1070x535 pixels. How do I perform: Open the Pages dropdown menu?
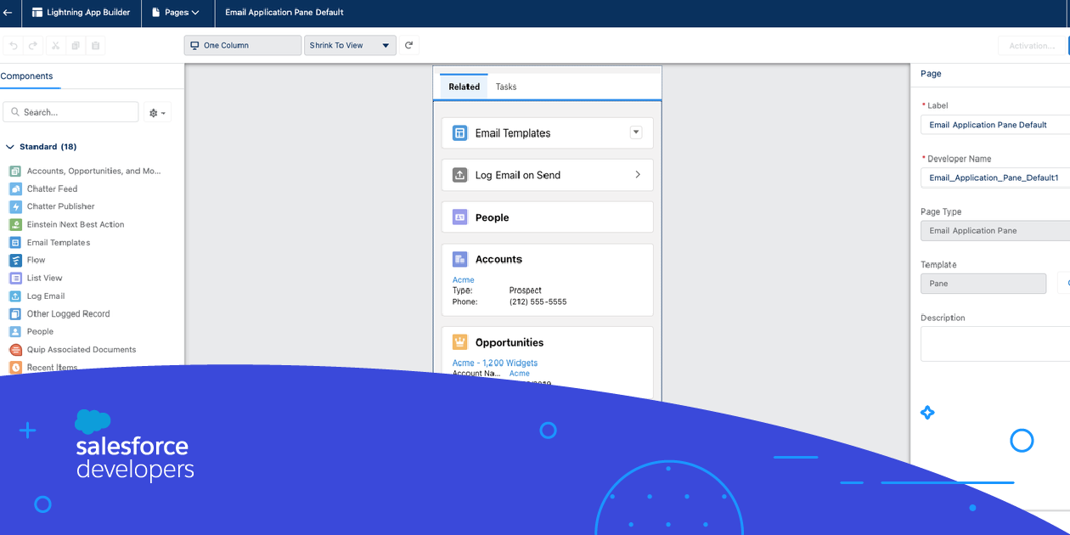point(177,13)
